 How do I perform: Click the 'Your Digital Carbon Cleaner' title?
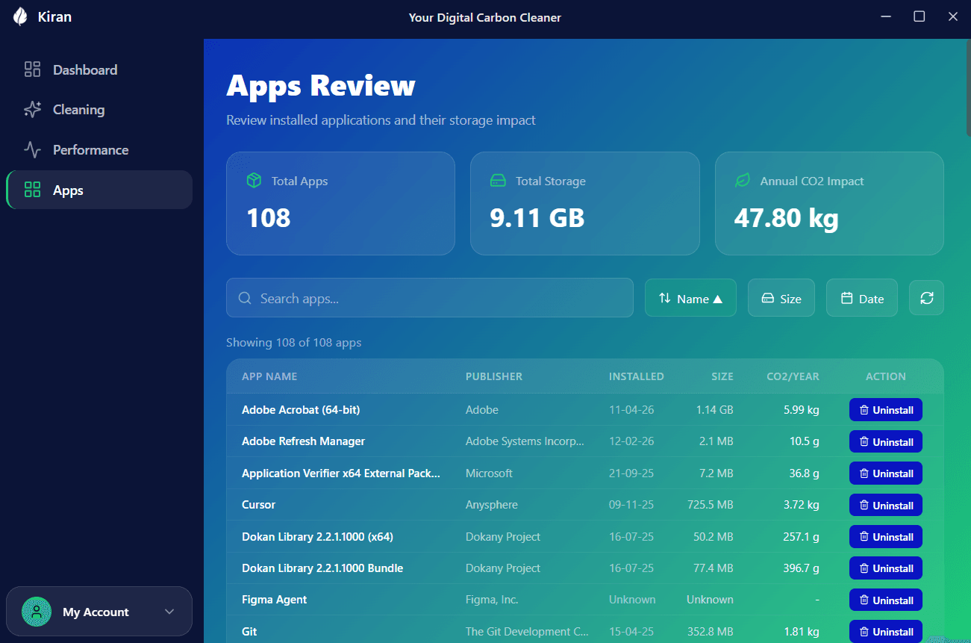(485, 17)
